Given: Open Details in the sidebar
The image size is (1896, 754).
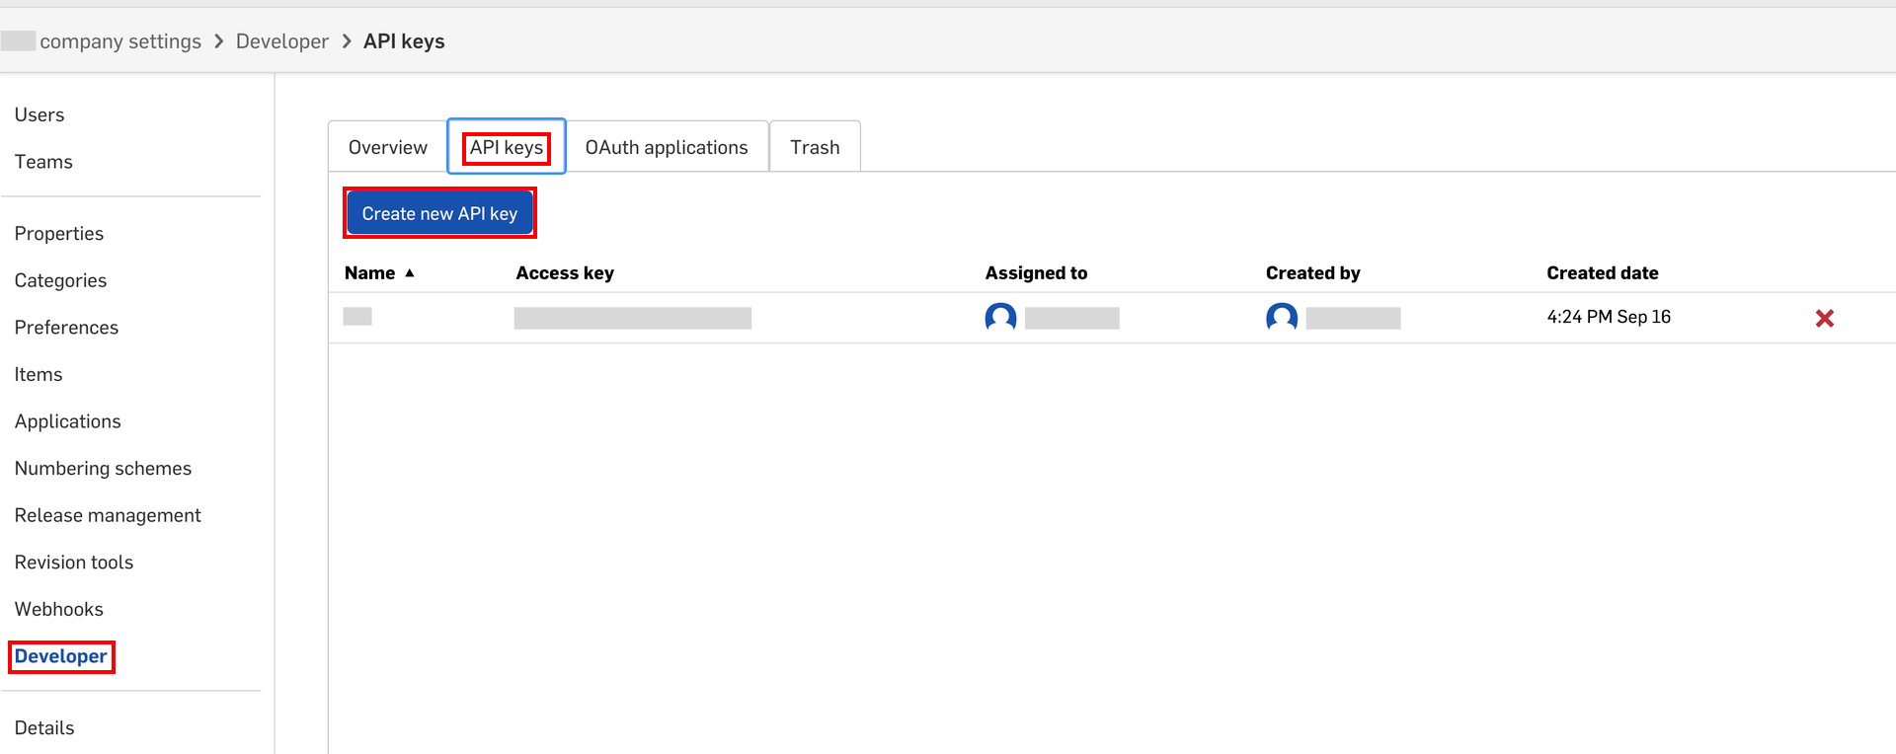Looking at the screenshot, I should [x=44, y=727].
